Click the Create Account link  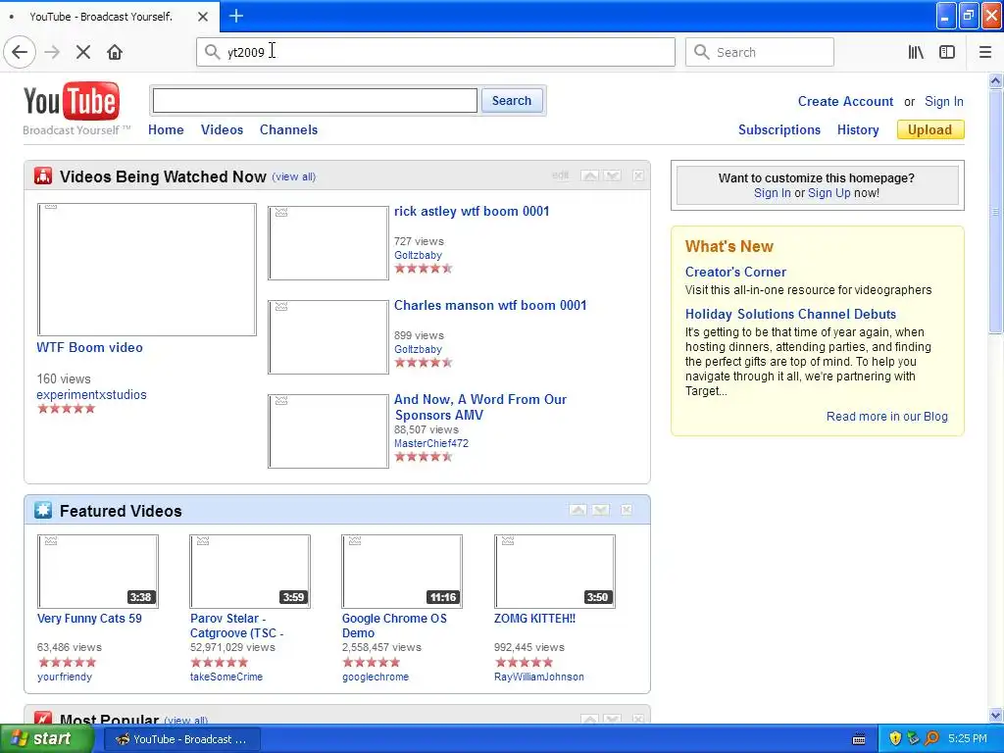(x=845, y=101)
